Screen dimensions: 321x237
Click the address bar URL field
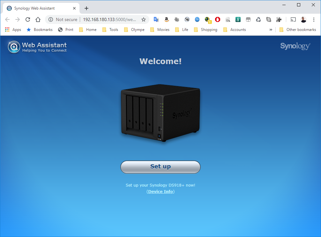(109, 19)
